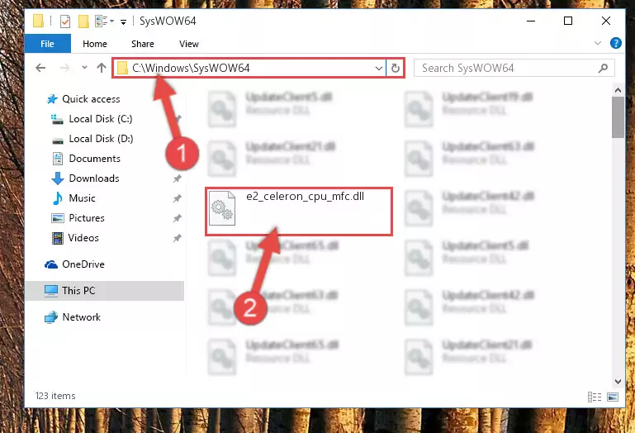Select Network in navigation pane

coord(82,317)
